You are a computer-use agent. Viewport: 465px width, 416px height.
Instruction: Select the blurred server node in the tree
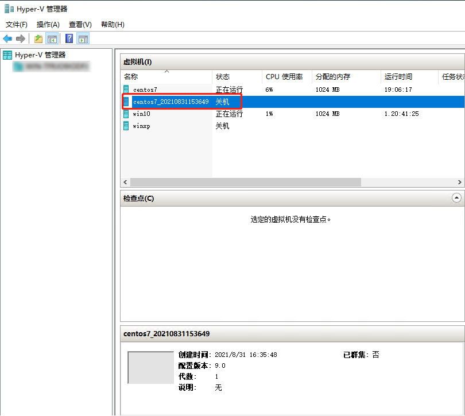pyautogui.click(x=51, y=67)
